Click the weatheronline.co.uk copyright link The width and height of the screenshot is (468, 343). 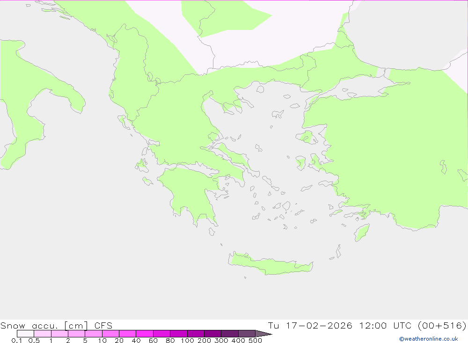429,339
